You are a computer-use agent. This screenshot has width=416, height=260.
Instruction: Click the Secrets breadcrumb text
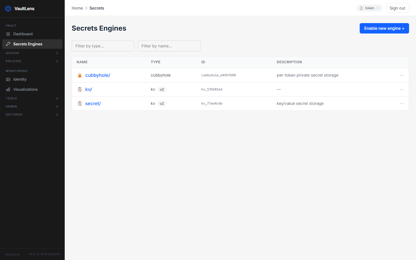[97, 8]
